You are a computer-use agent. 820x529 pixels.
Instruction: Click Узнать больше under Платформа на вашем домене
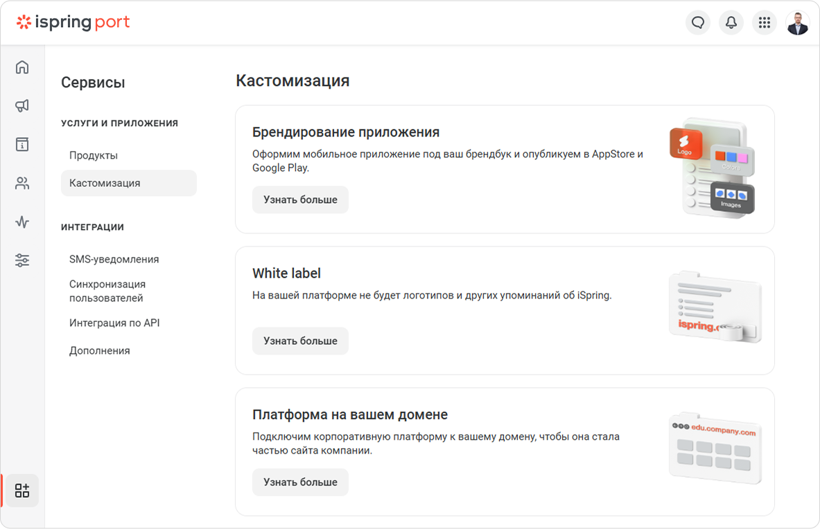tap(300, 482)
